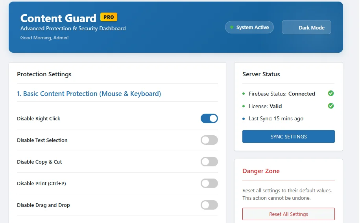Click the Danger Zone heading
The image size is (360, 223).
pyautogui.click(x=261, y=171)
